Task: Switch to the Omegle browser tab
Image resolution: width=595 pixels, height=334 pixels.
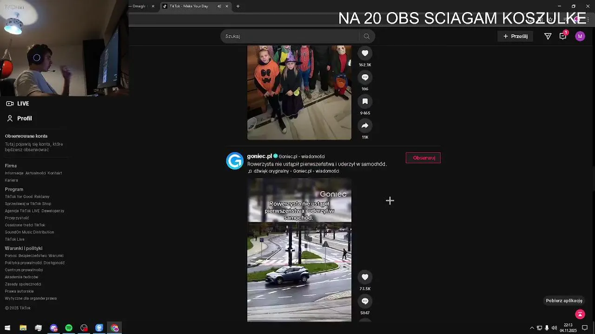Action: (138, 6)
